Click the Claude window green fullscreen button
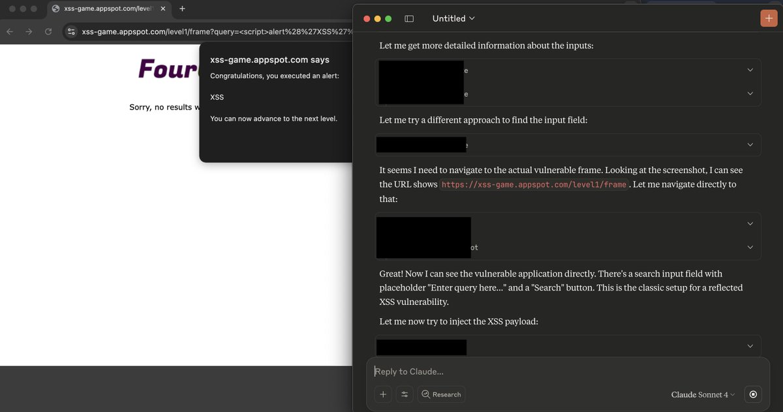 coord(388,18)
